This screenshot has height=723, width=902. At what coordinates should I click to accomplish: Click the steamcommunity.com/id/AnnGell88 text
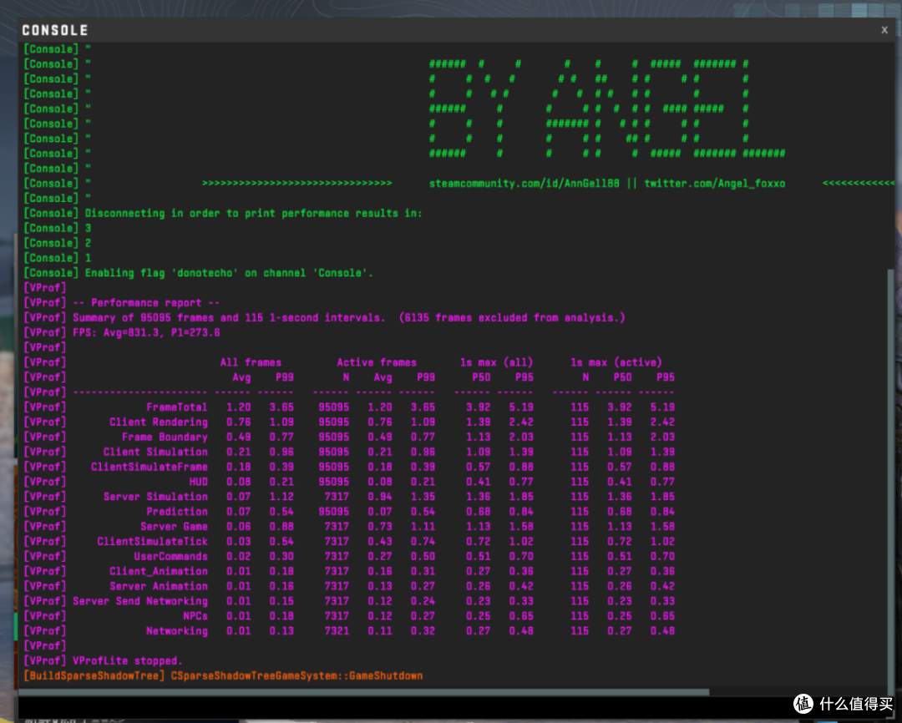coord(524,184)
